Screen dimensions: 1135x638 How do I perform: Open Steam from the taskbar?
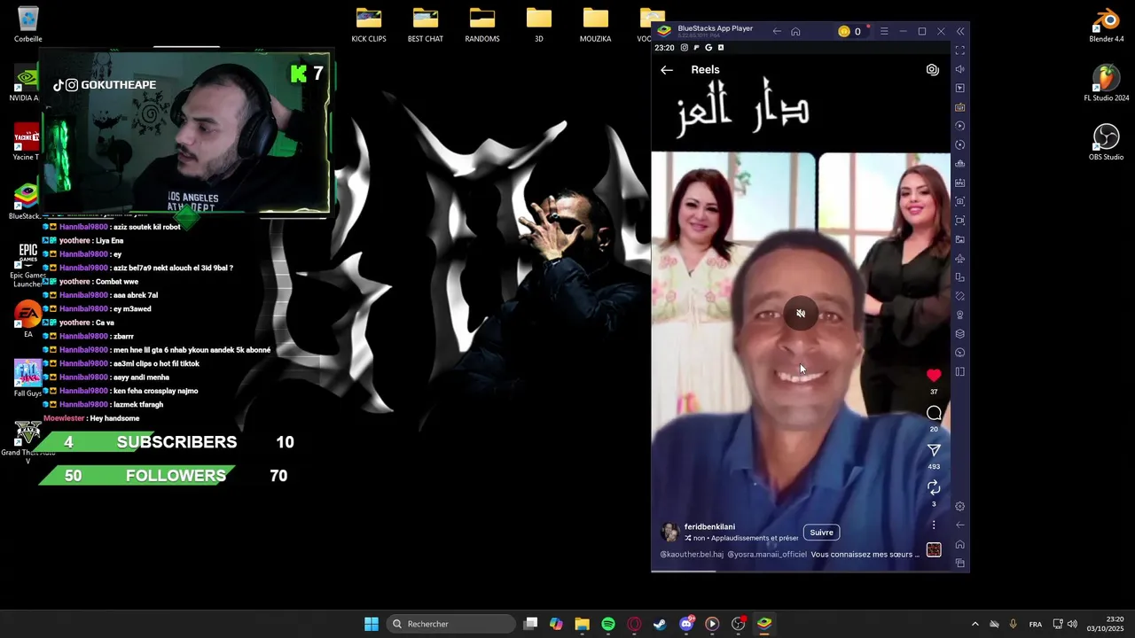660,624
